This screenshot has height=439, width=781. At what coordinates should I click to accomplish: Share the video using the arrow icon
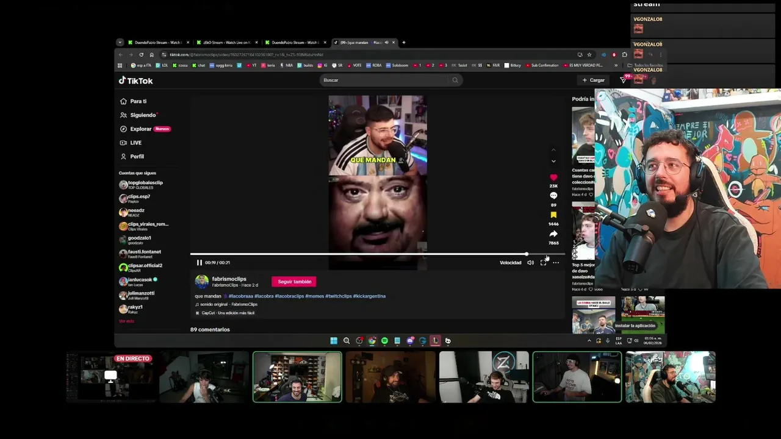[553, 234]
